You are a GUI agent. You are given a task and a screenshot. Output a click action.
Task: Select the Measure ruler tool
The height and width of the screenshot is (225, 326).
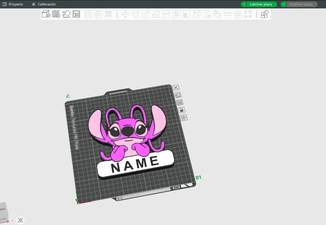(x=228, y=14)
